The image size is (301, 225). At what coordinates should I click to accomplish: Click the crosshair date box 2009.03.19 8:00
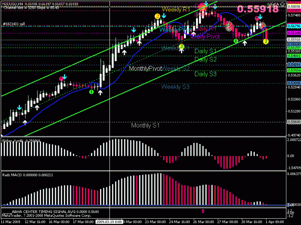click(x=109, y=222)
